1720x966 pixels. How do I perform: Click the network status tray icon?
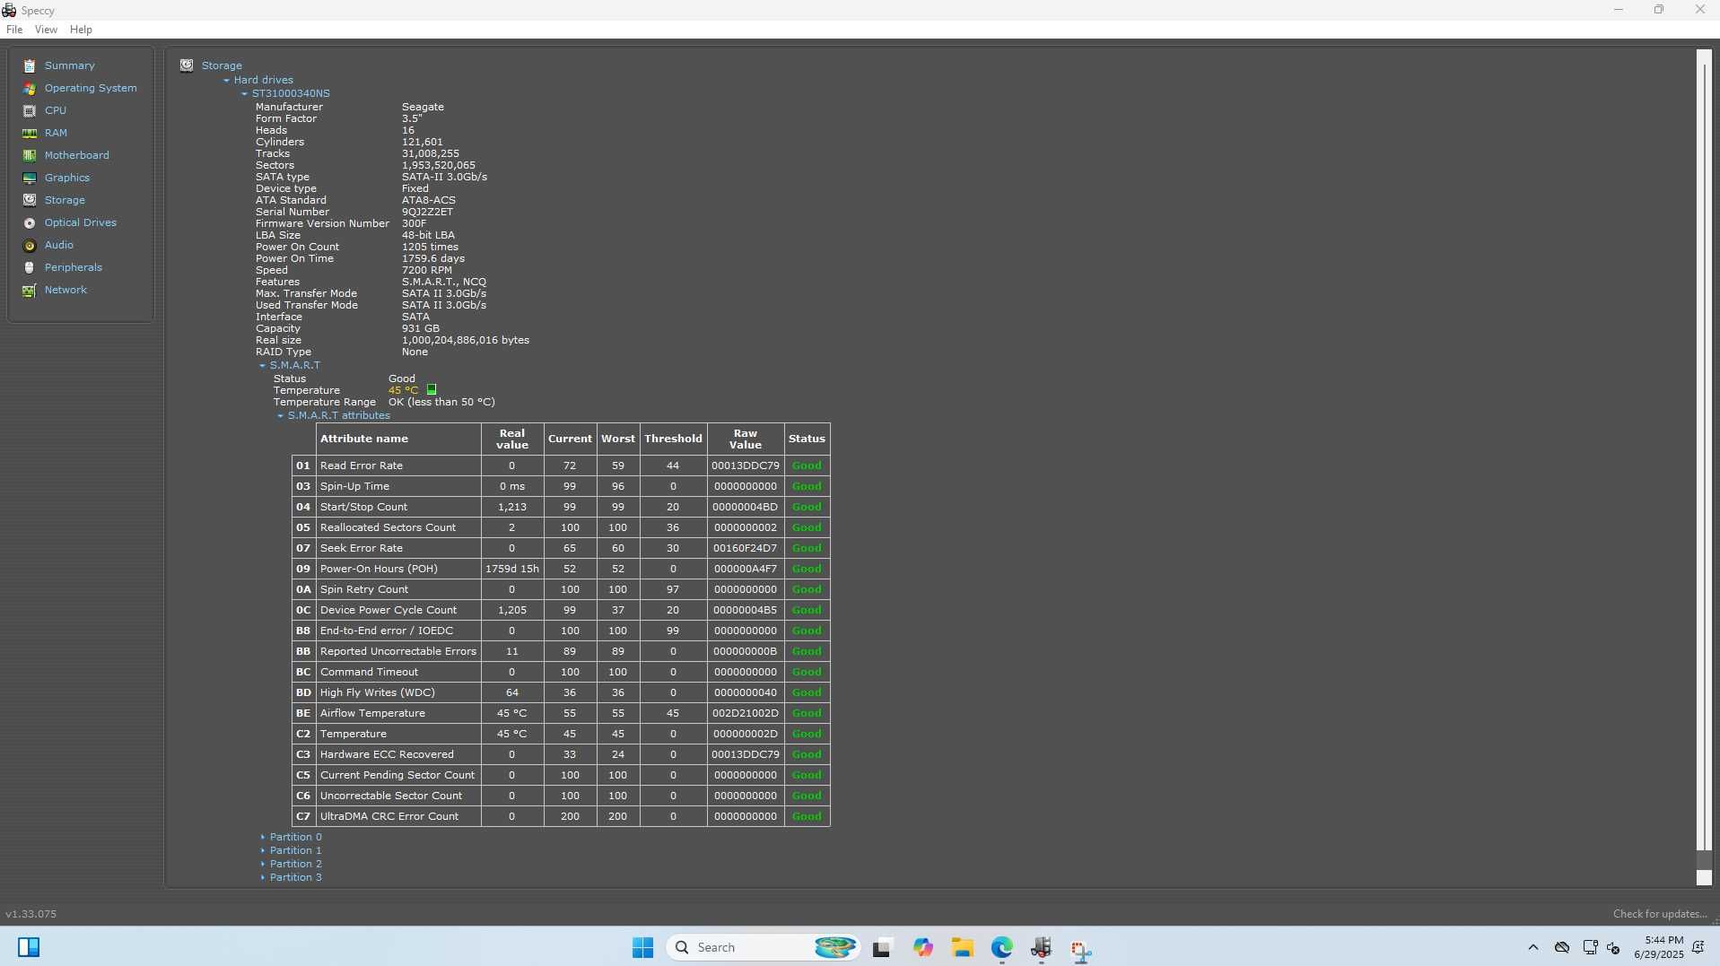point(1590,947)
